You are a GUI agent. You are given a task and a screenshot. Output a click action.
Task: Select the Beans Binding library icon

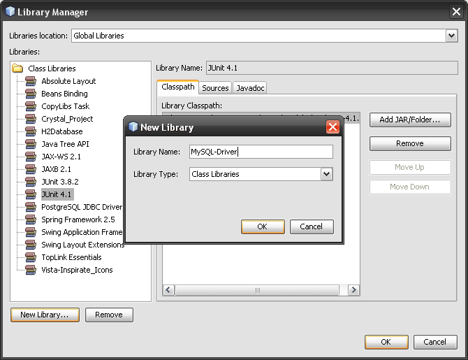(31, 94)
